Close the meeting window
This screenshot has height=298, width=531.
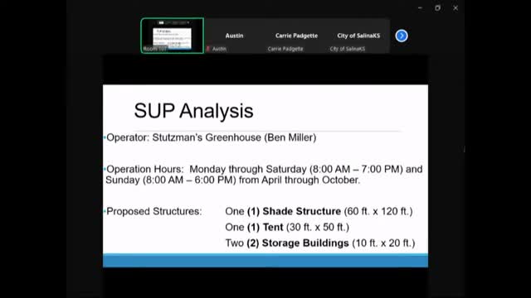[455, 7]
